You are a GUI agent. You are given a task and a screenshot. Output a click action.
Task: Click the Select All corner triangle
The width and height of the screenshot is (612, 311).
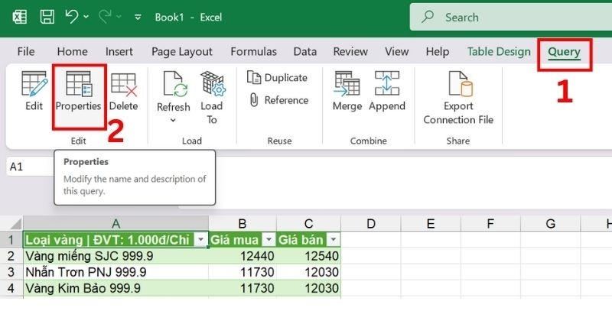point(15,224)
